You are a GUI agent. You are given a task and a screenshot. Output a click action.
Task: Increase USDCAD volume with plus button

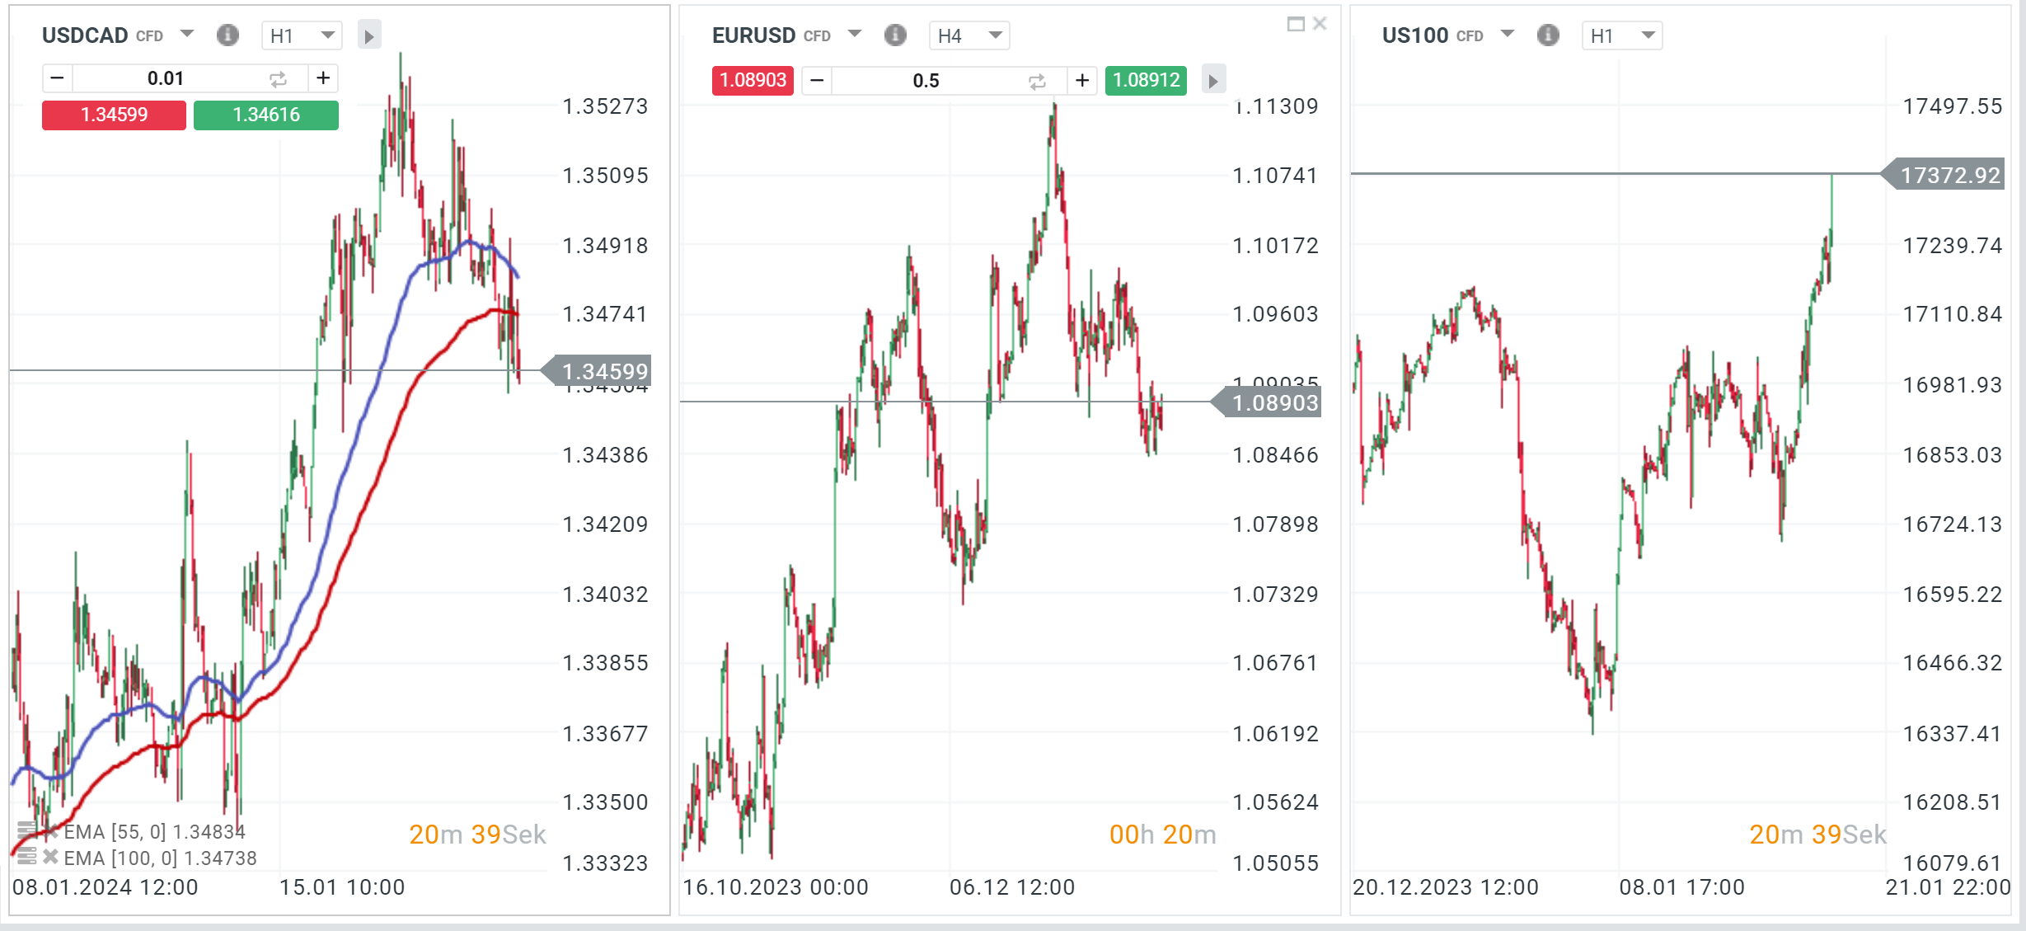tap(323, 78)
